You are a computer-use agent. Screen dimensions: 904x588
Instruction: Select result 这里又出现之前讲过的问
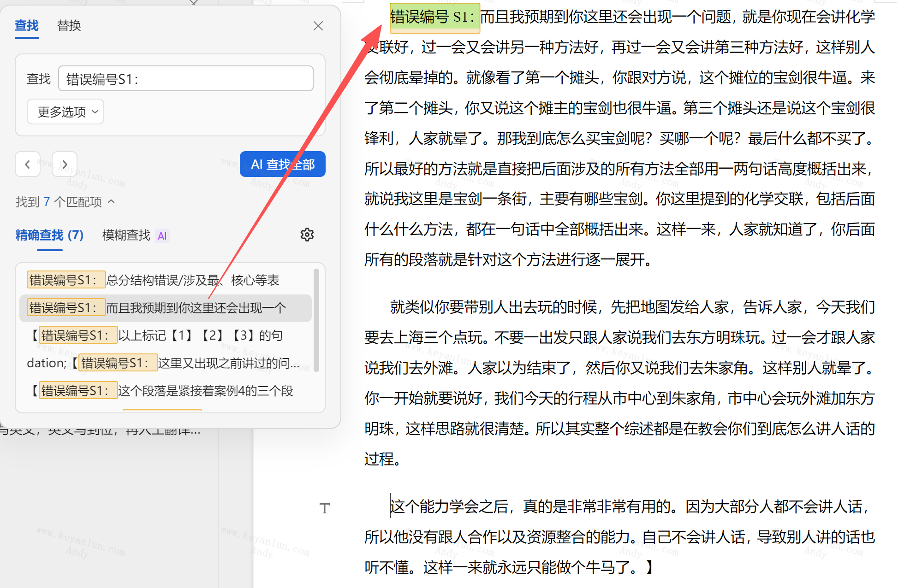166,363
